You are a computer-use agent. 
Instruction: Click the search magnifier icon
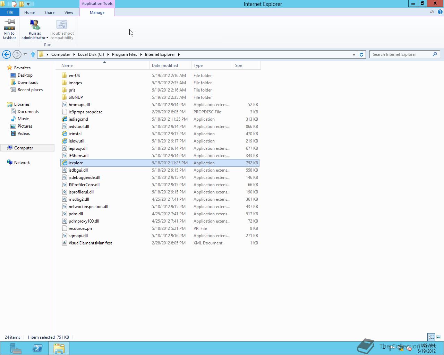point(435,54)
